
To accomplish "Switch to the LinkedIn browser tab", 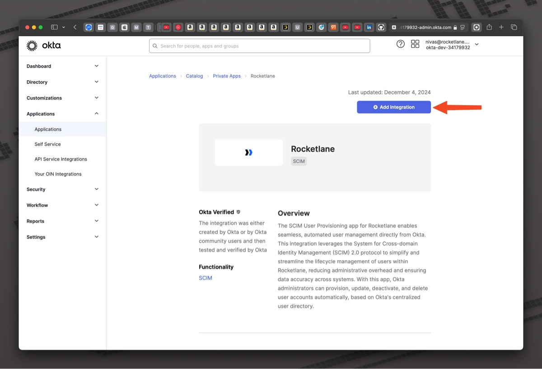I will pos(369,27).
